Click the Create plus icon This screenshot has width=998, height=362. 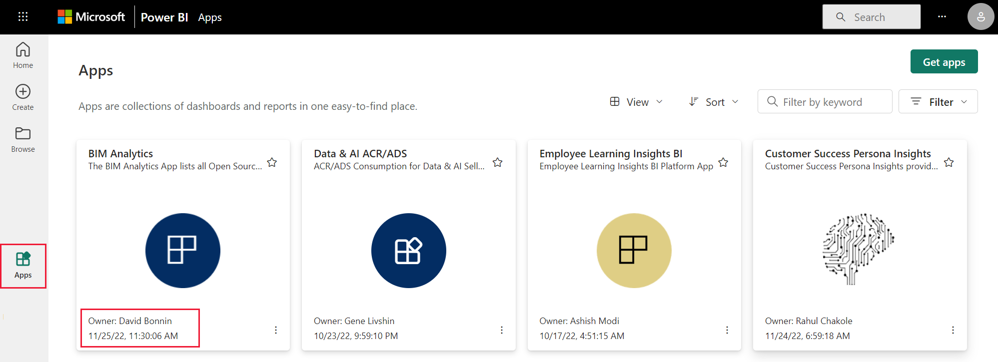click(23, 92)
